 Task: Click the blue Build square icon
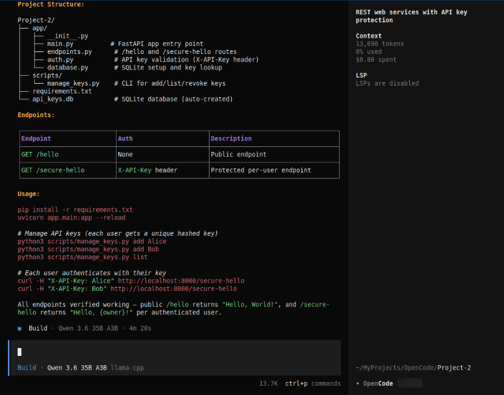point(20,329)
